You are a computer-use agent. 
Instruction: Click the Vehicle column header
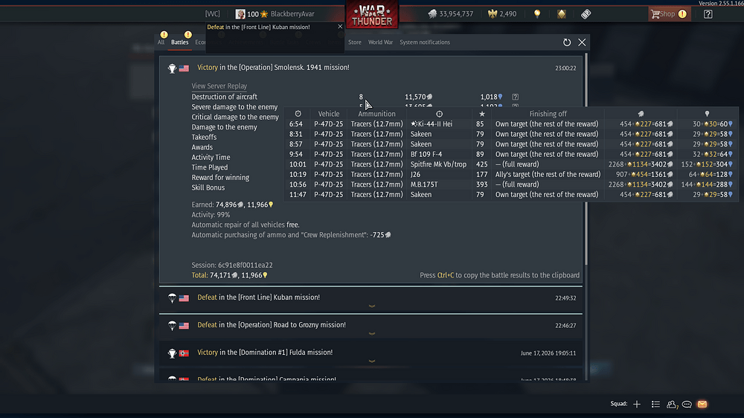click(x=329, y=114)
